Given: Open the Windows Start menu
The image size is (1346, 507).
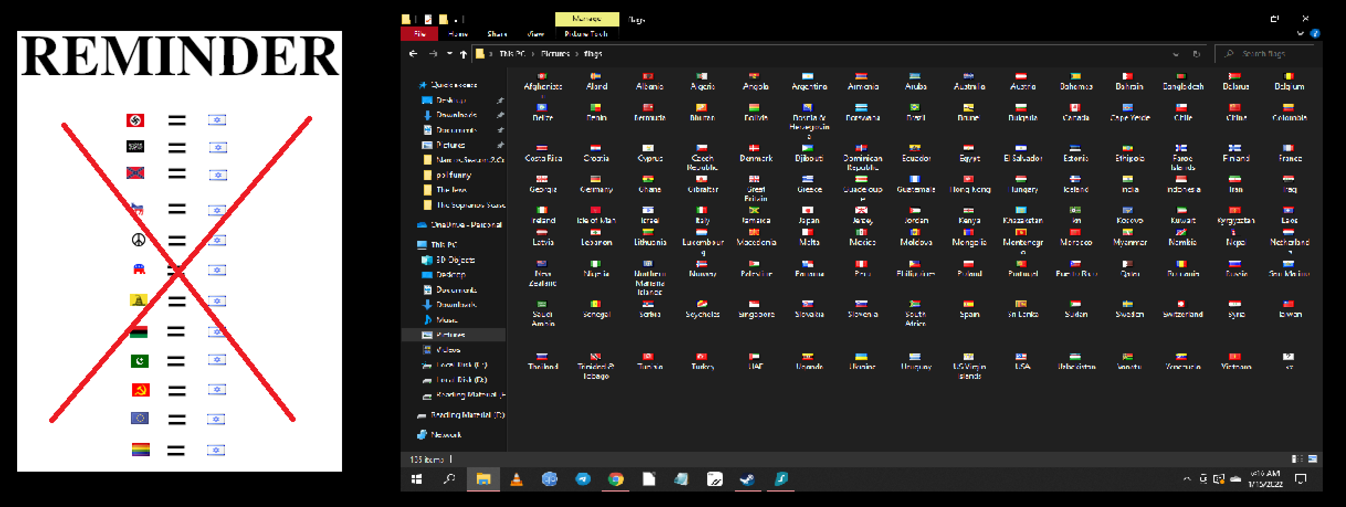Looking at the screenshot, I should pos(417,479).
